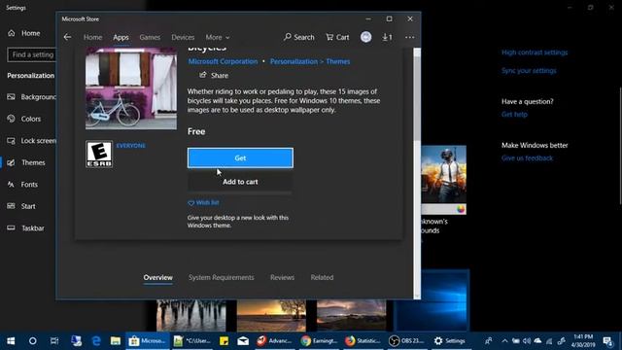Open Notepad++ window on taskbar
This screenshot has height=350, width=622.
(x=192, y=341)
